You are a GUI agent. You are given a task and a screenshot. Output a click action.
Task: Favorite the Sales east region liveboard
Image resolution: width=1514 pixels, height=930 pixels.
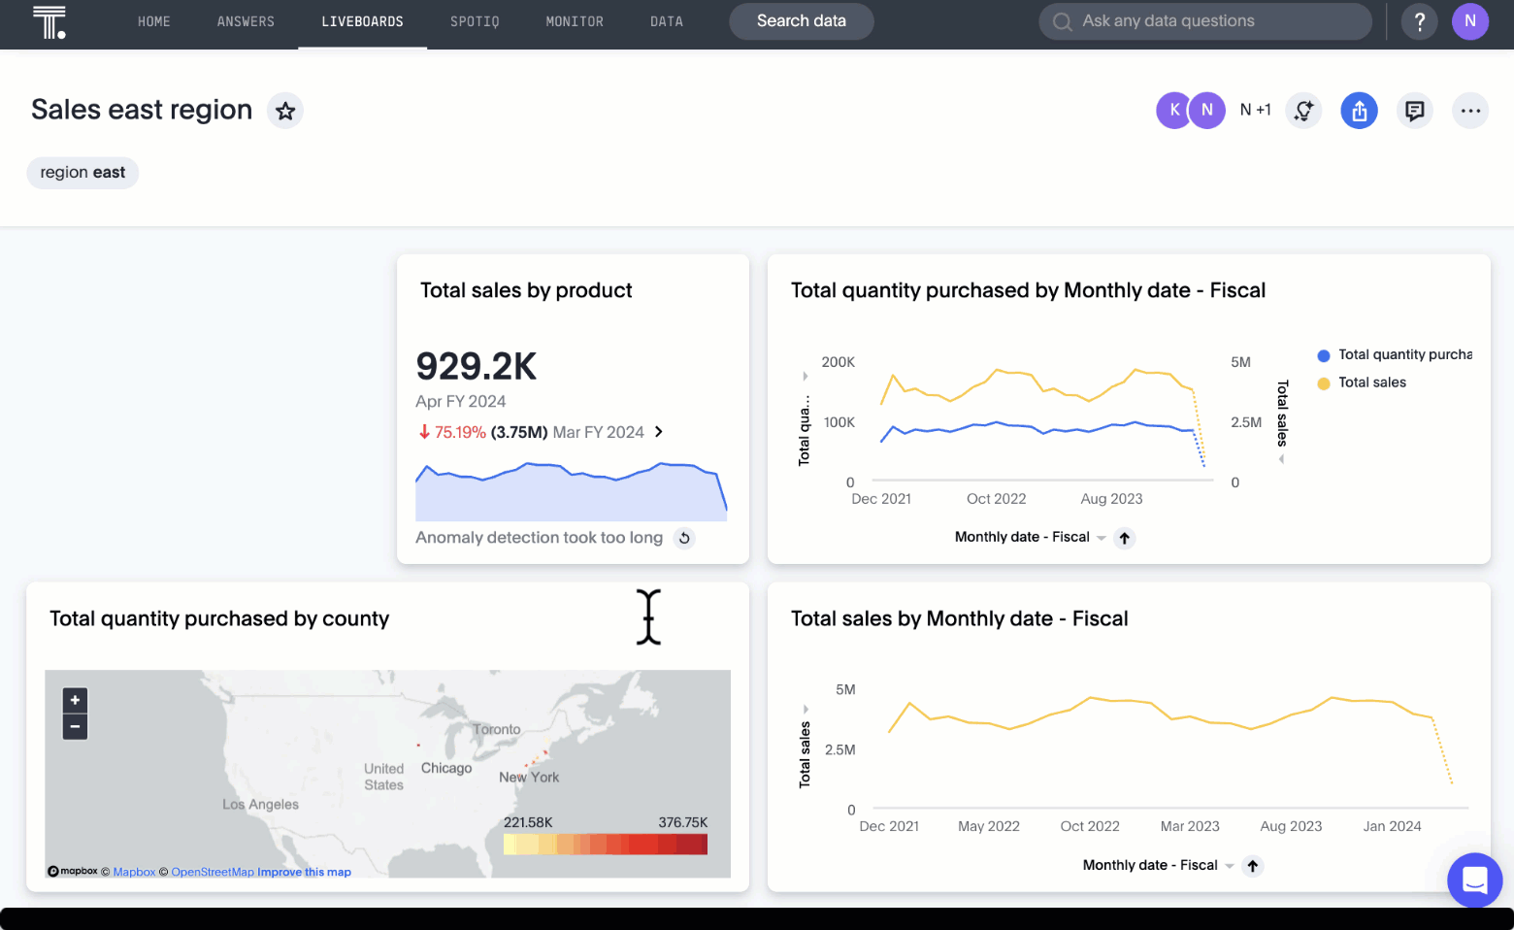285,111
